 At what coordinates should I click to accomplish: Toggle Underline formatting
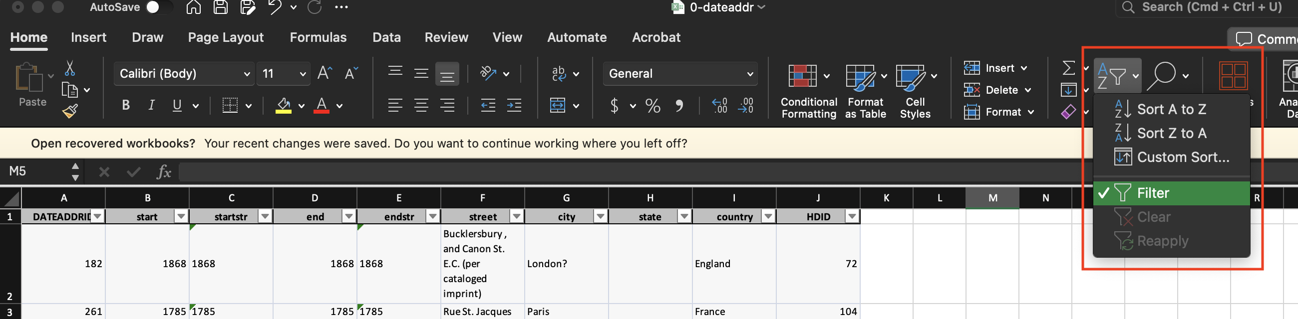pos(177,105)
